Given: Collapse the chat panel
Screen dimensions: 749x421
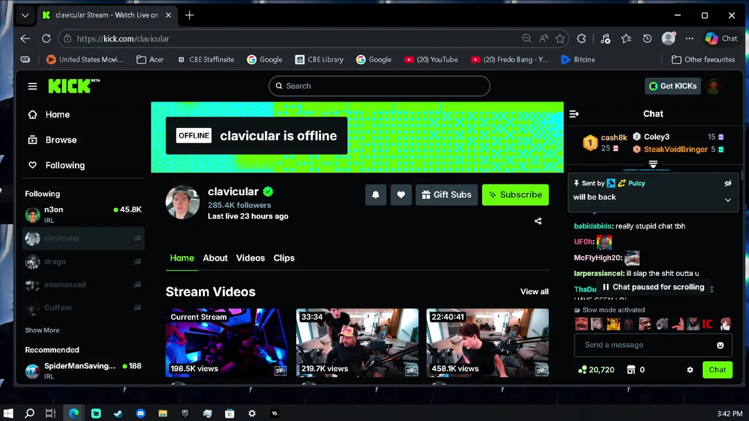Looking at the screenshot, I should pyautogui.click(x=574, y=114).
